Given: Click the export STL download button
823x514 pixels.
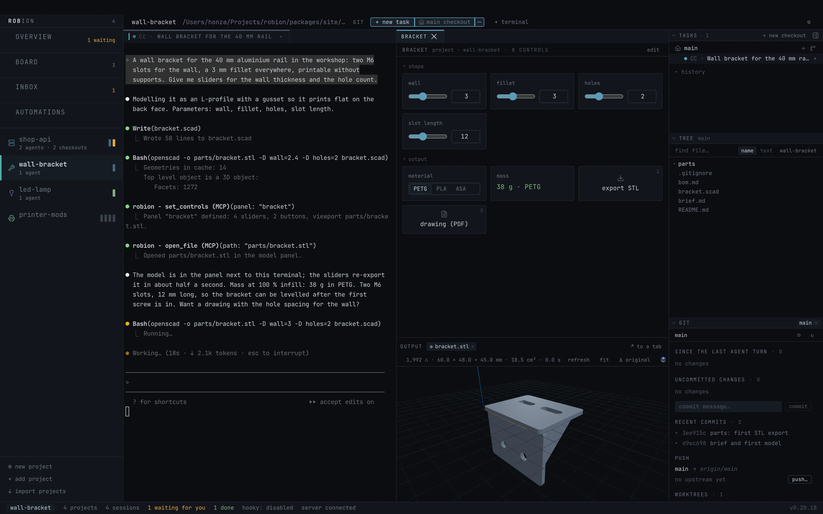Looking at the screenshot, I should pos(620,183).
